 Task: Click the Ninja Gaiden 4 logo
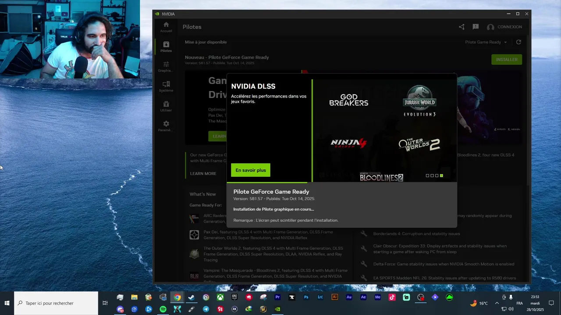(x=348, y=143)
